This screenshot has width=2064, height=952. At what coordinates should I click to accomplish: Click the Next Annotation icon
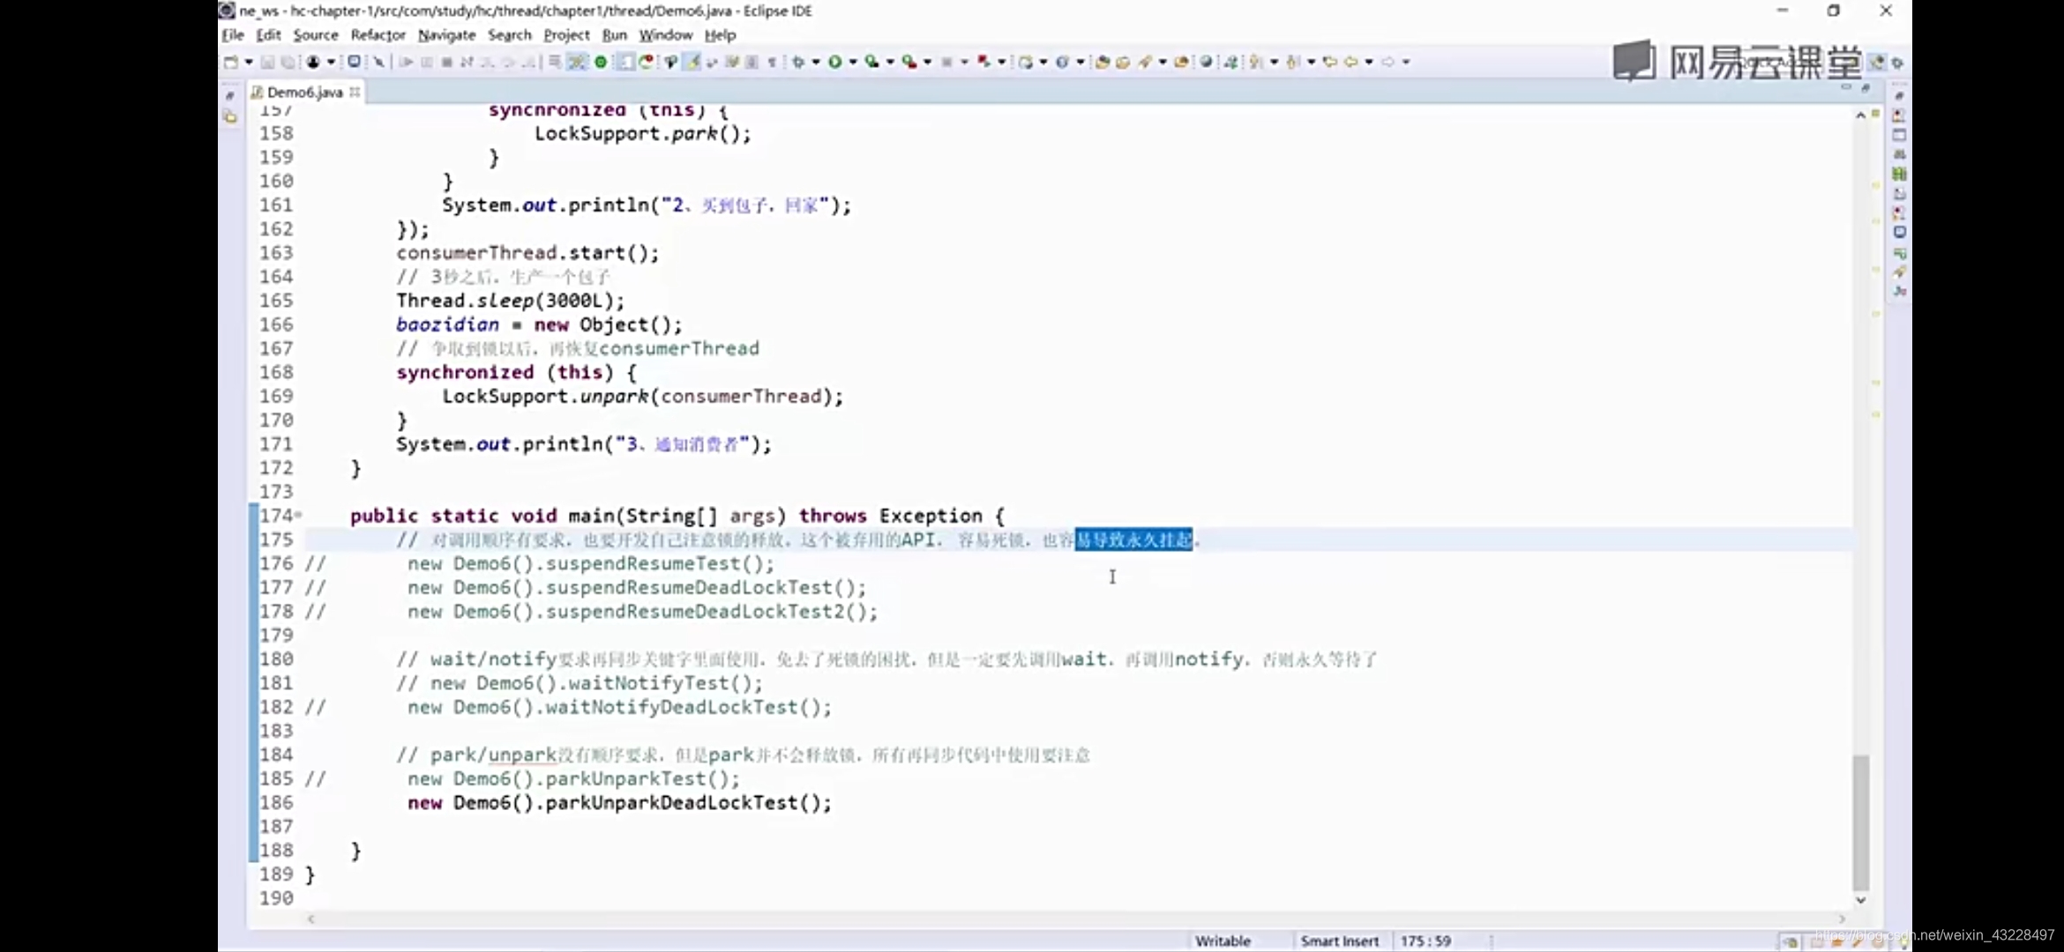(1256, 62)
